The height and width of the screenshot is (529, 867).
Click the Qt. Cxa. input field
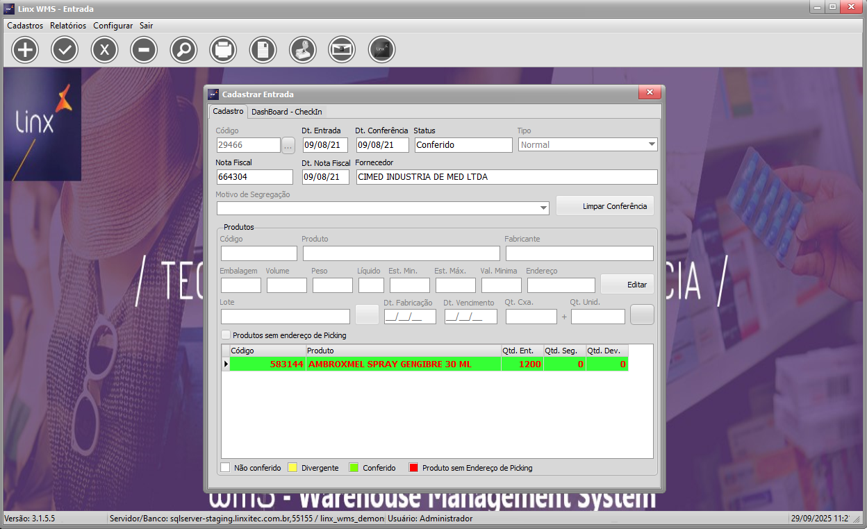[531, 317]
